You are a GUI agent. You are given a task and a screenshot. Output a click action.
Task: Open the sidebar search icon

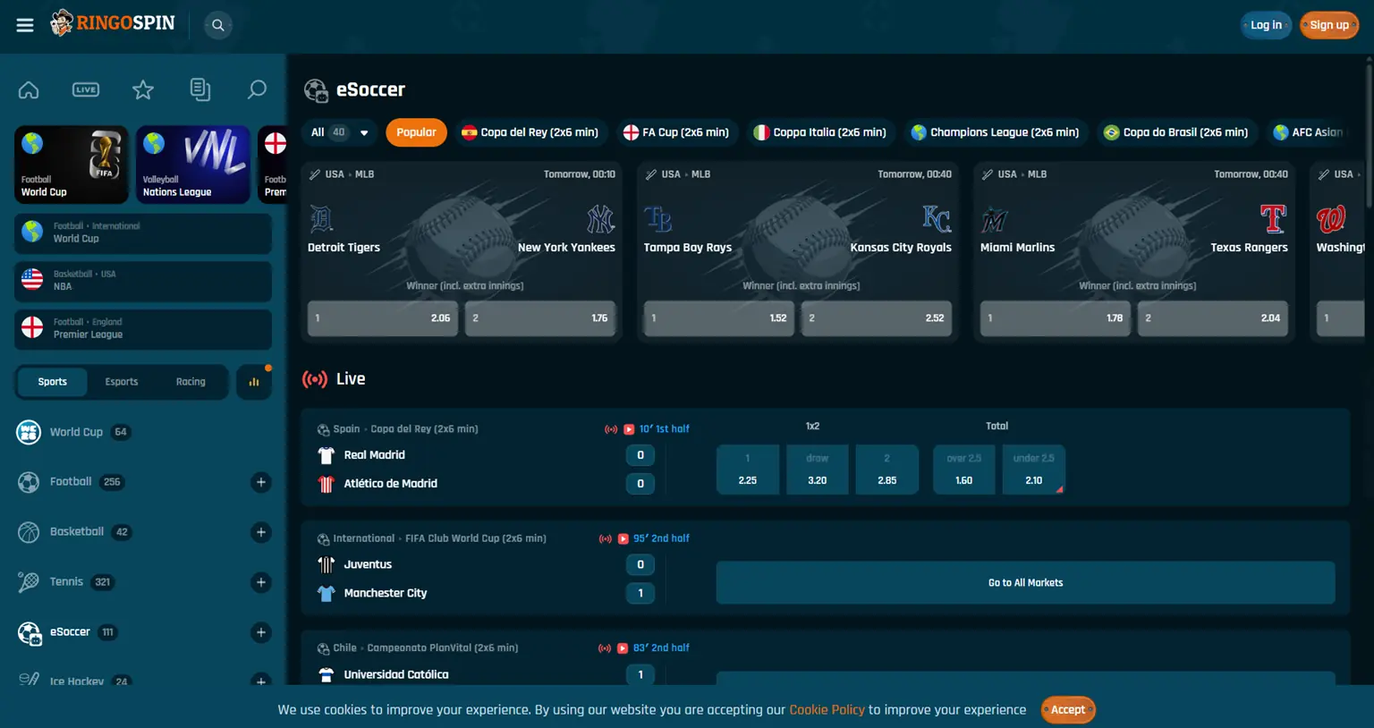257,89
